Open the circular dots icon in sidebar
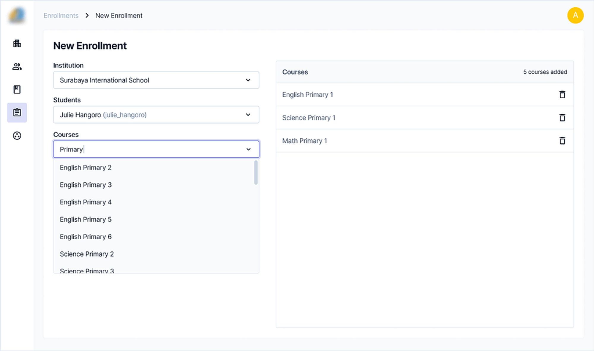 (17, 136)
